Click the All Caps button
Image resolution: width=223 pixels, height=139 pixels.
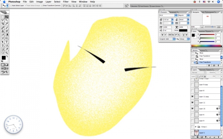coord(170,35)
